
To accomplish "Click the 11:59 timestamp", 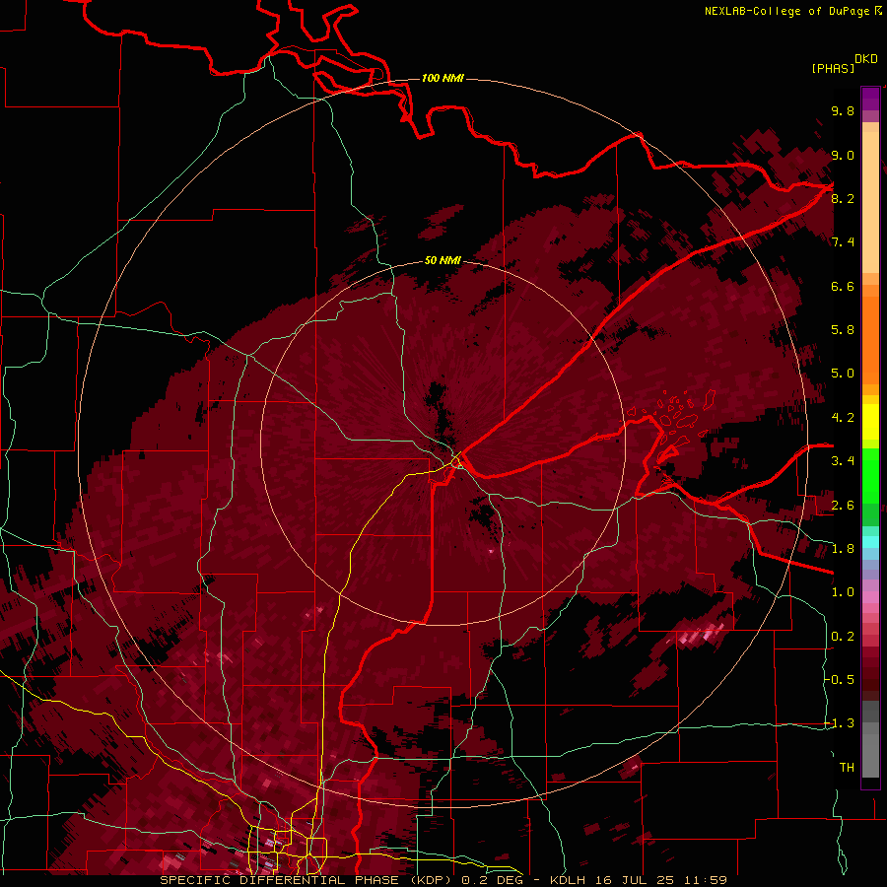I will click(706, 880).
